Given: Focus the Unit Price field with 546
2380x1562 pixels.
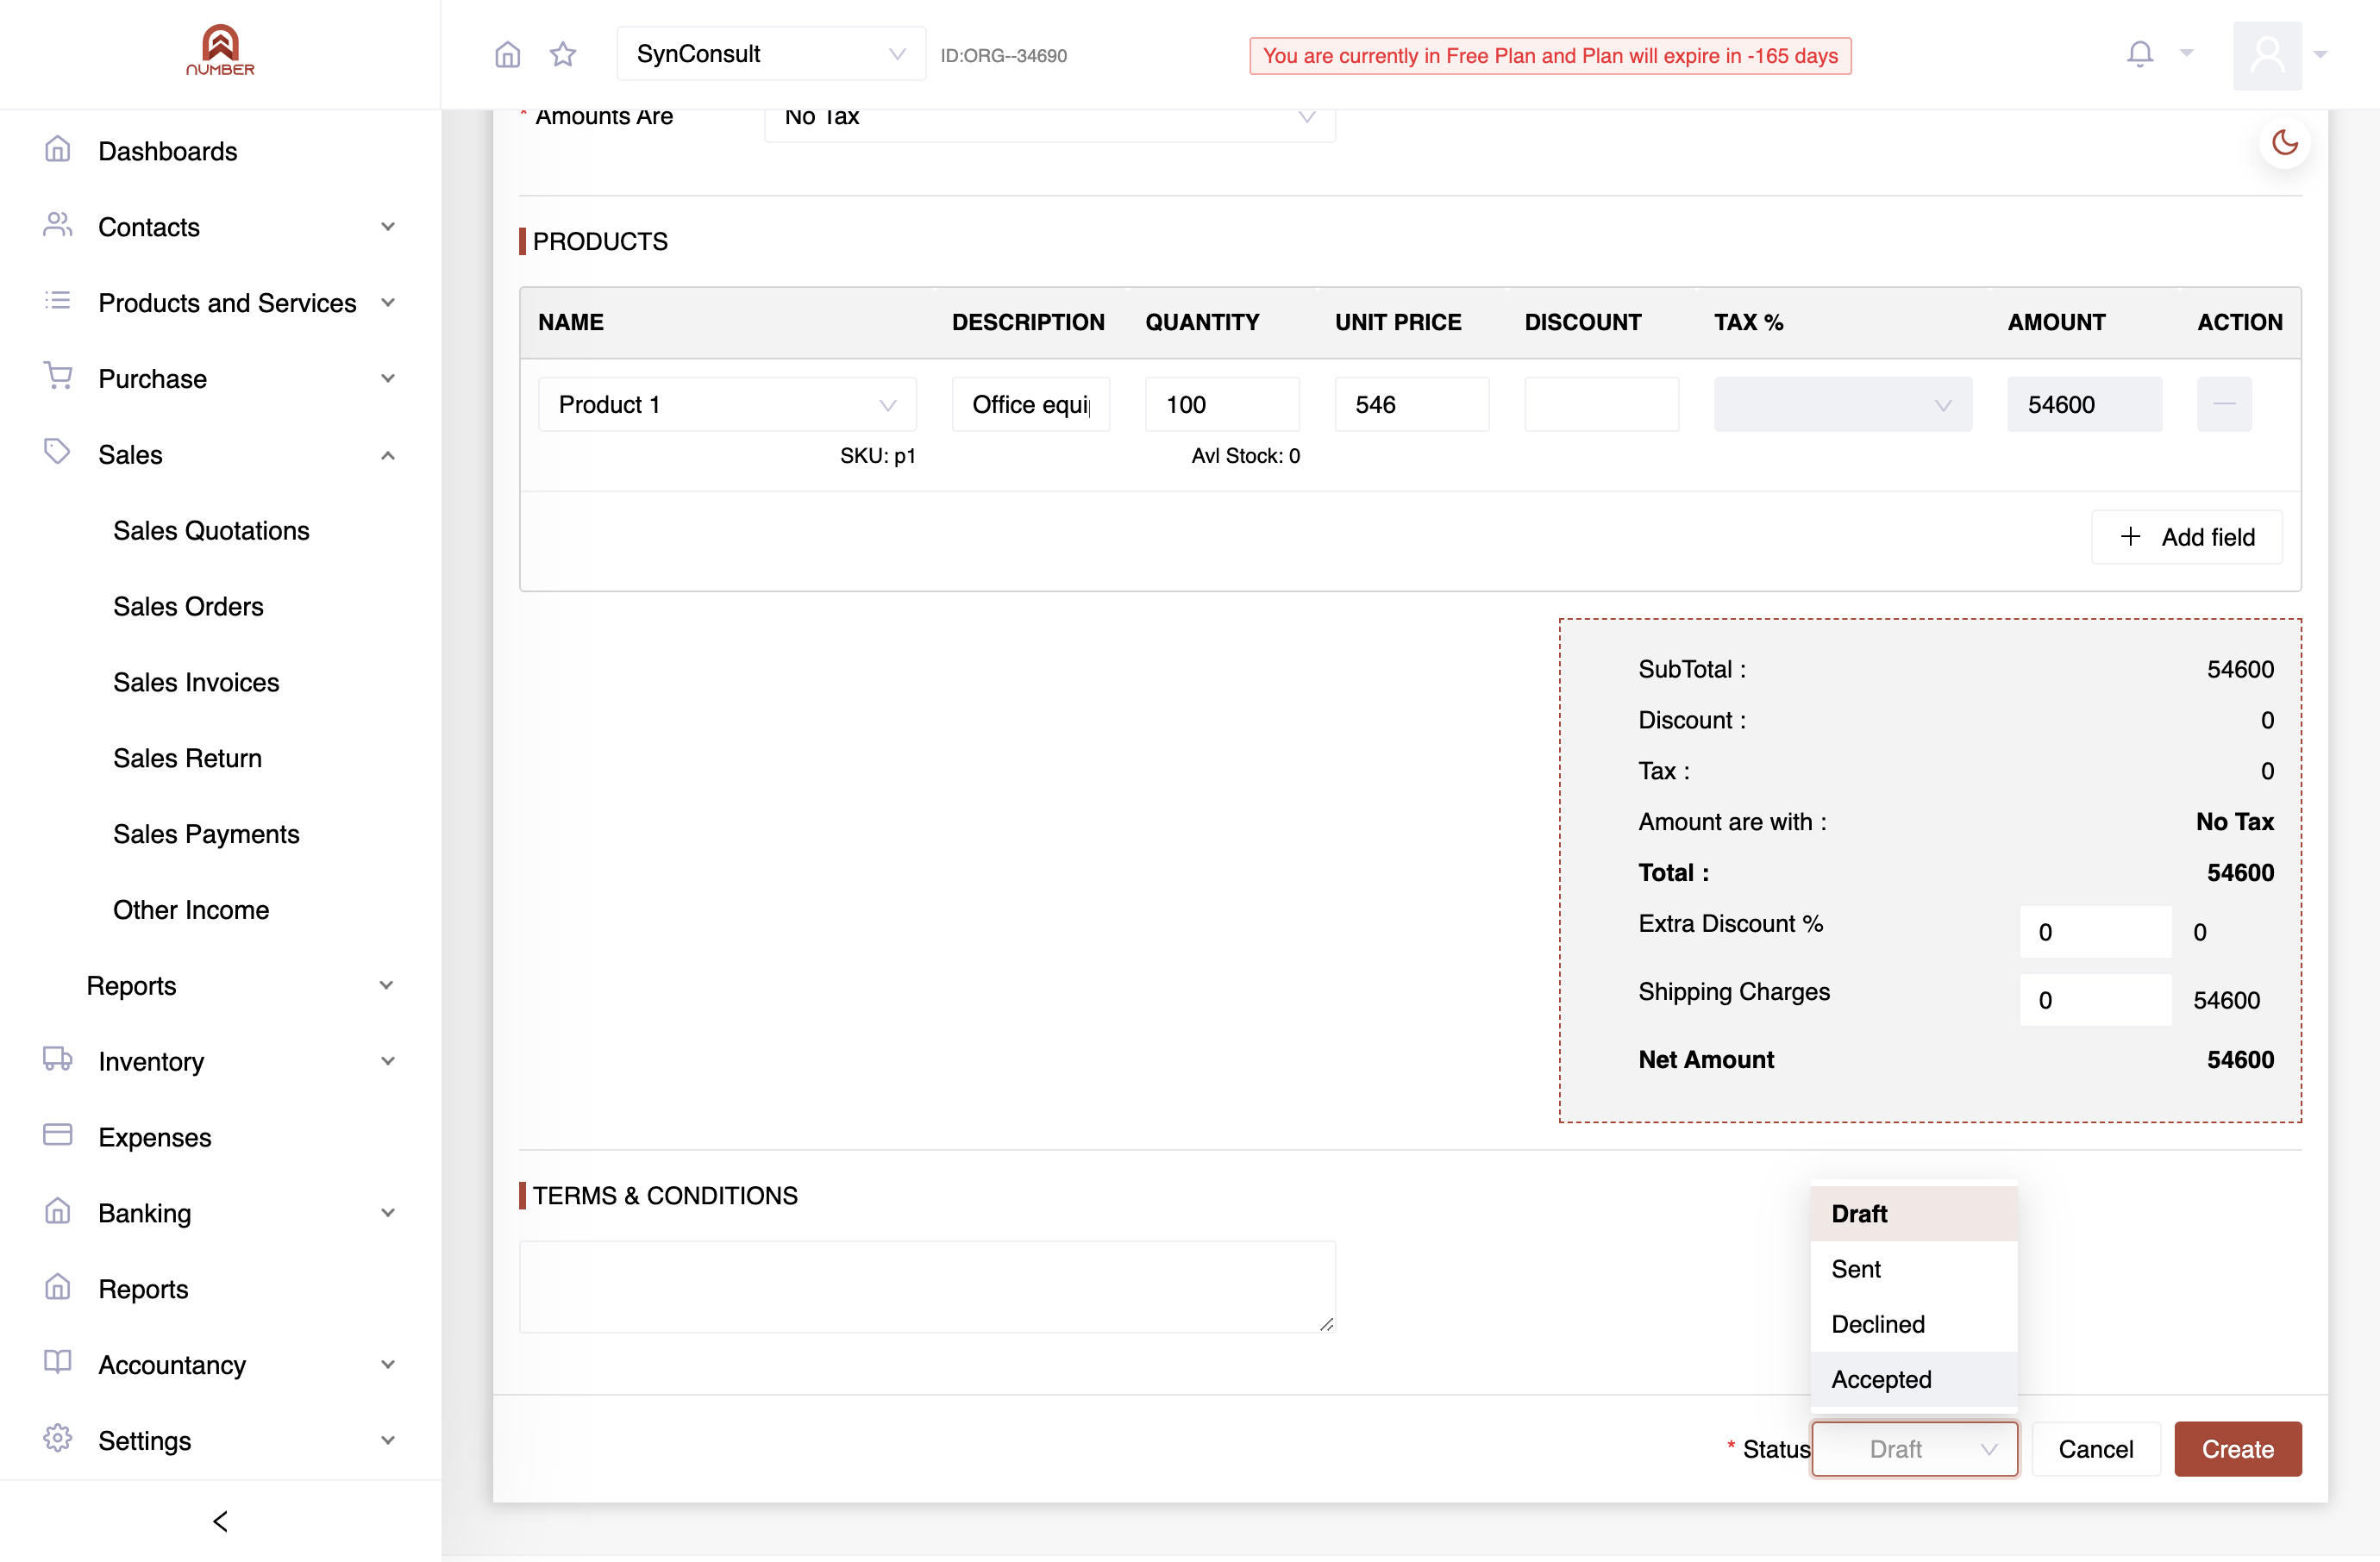Looking at the screenshot, I should (1411, 403).
